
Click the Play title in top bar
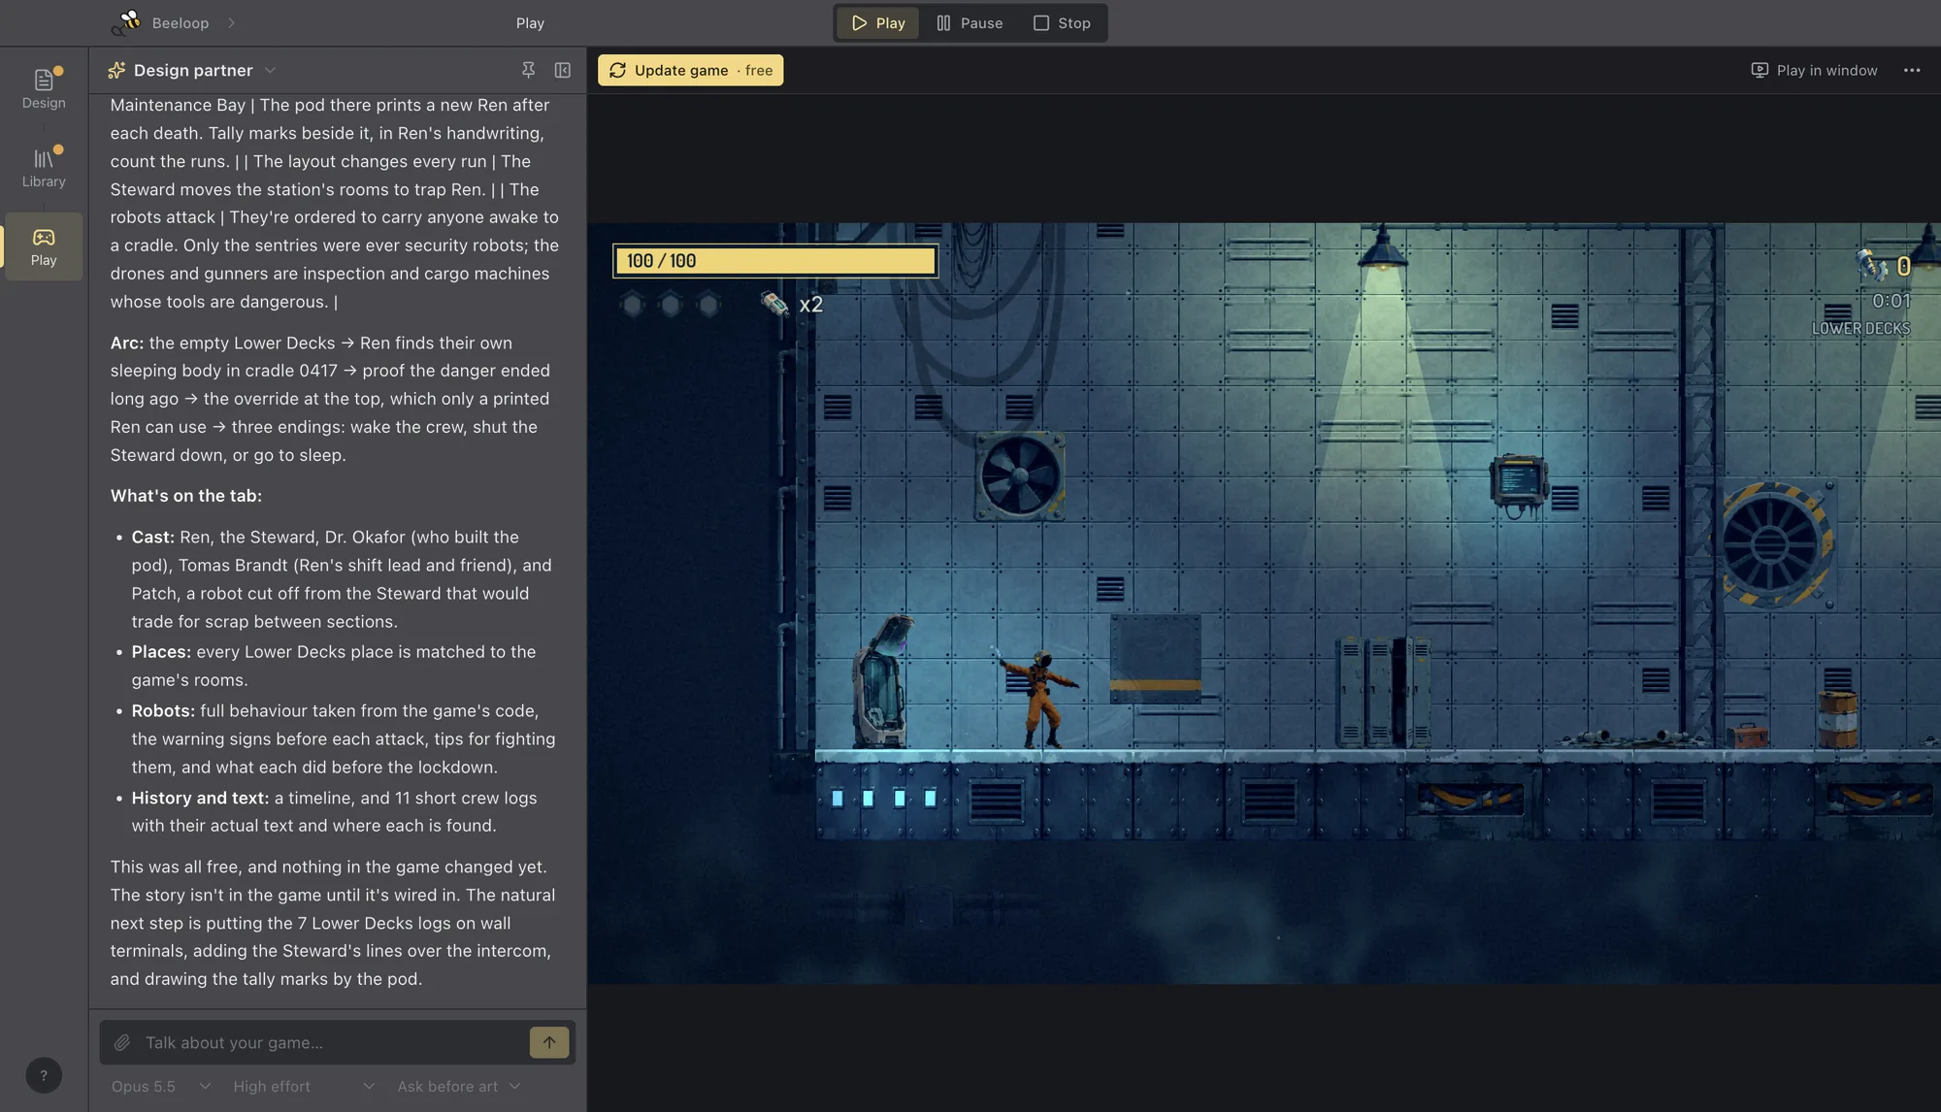click(530, 22)
